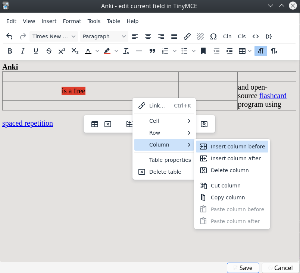
Task: Click the Remove link broken-chain icon
Action: [x=200, y=36]
